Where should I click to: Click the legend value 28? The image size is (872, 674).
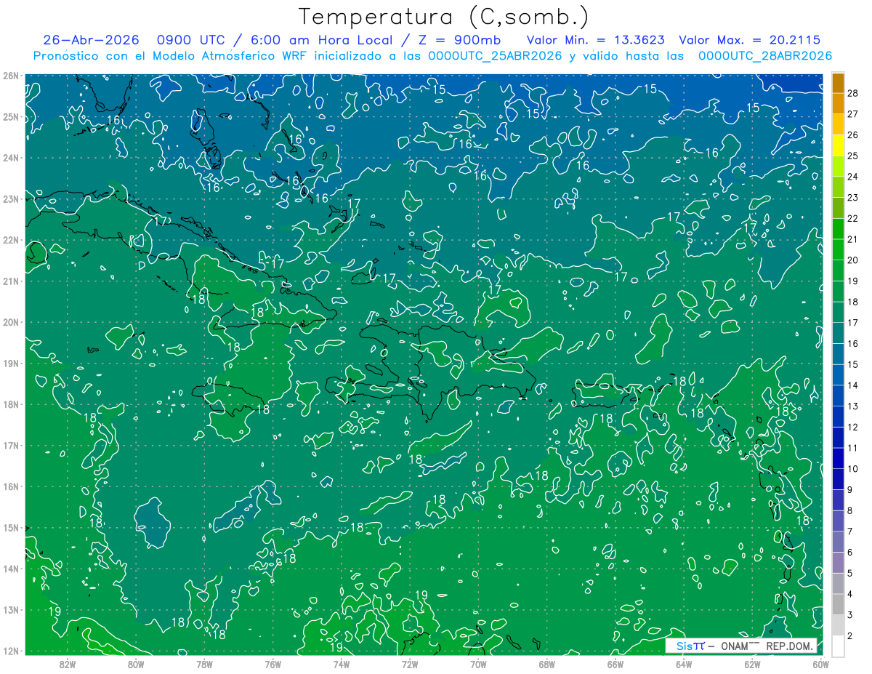(853, 92)
